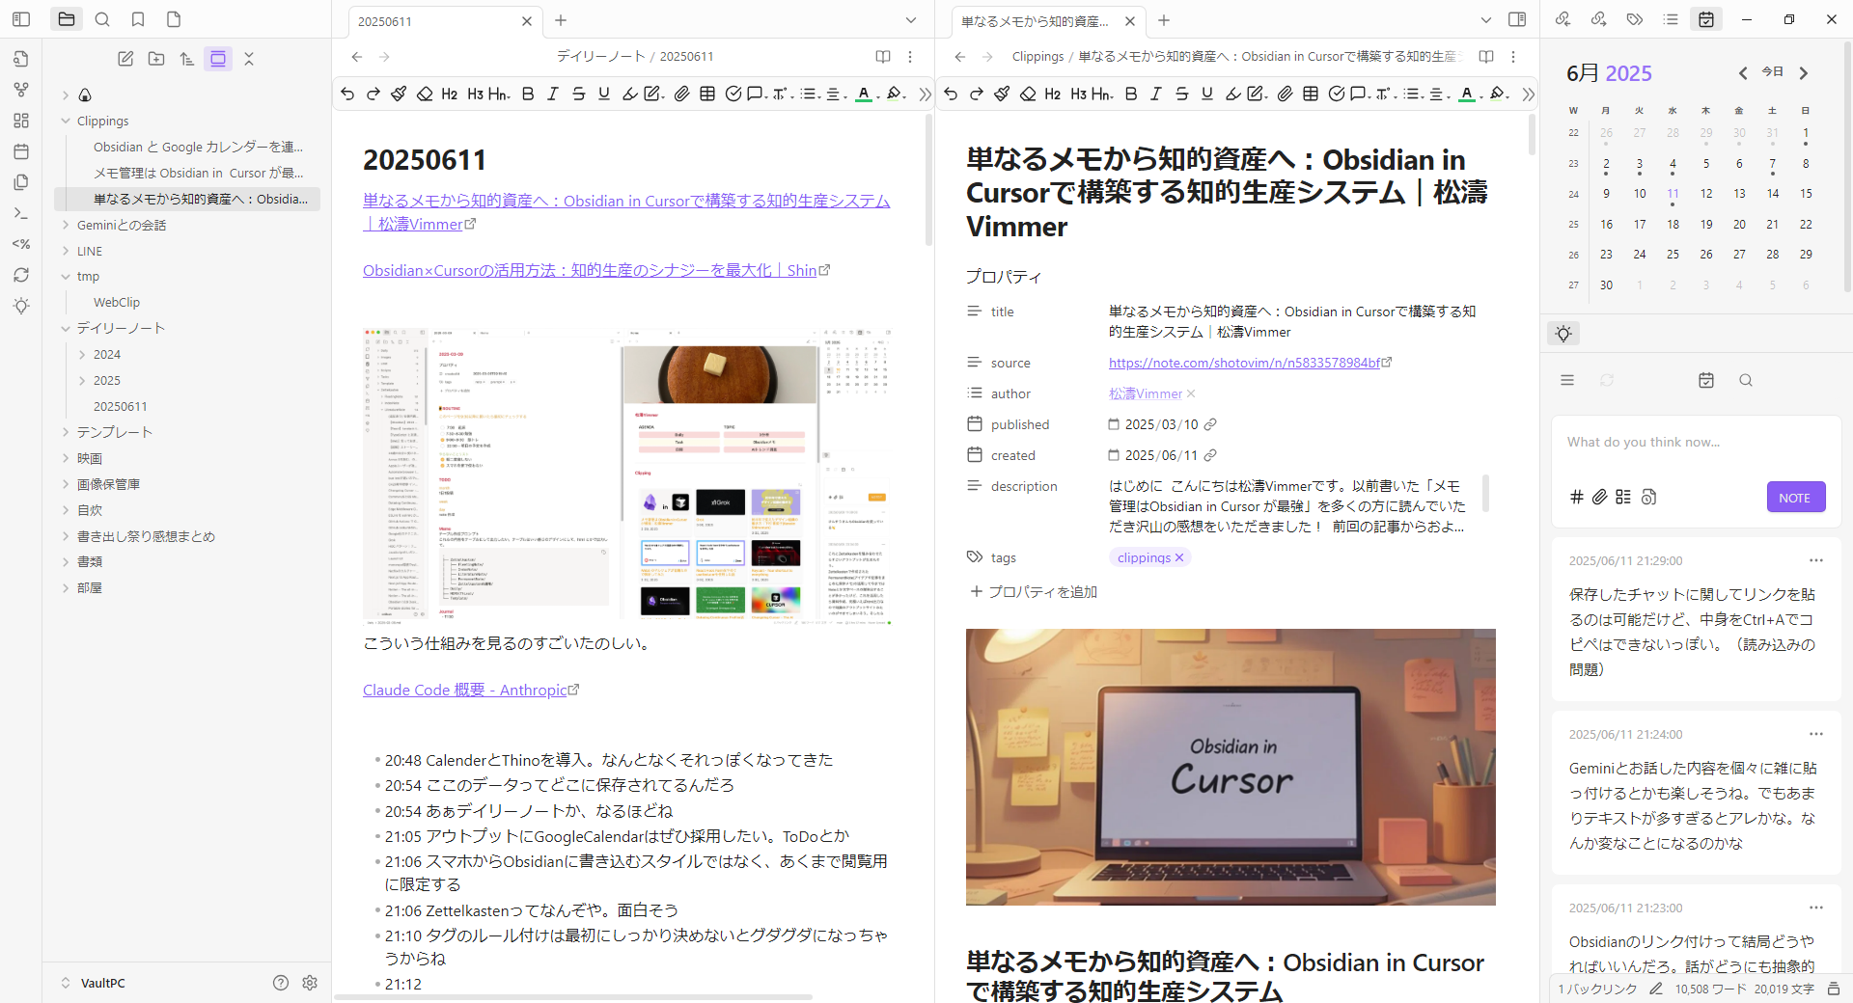
Task: Toggle the left sidebar collapse
Action: 21,19
